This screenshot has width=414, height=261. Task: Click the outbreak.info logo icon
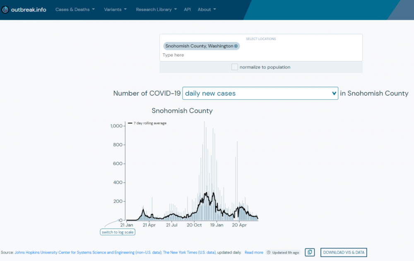click(x=5, y=9)
